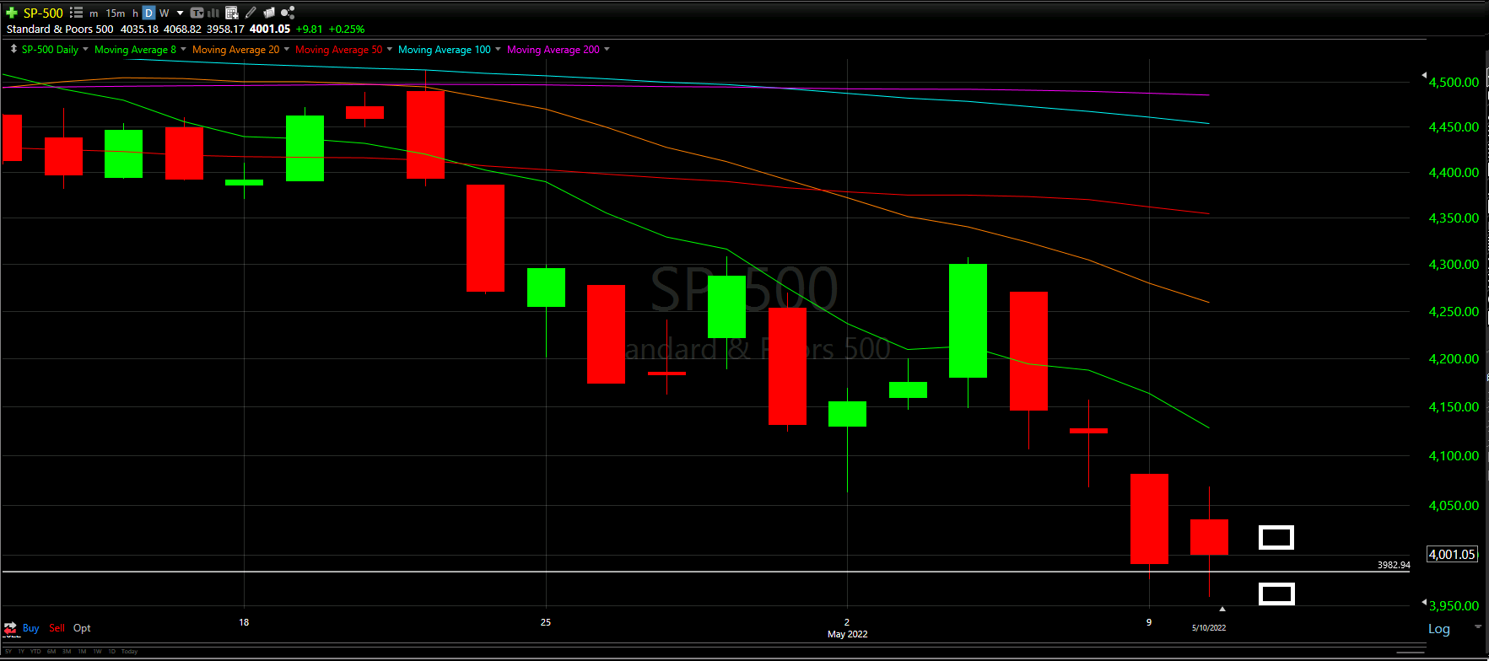Click the 4,500.00 price axis label
Image resolution: width=1489 pixels, height=661 pixels.
pos(1454,82)
